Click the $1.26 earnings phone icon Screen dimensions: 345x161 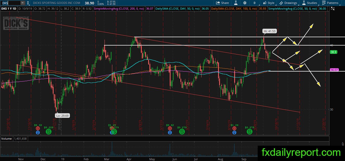[235, 128]
